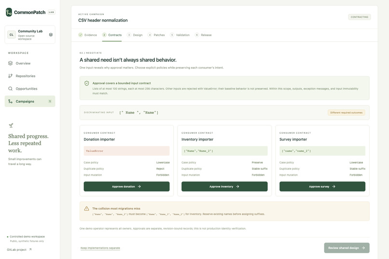Click the sprout icon above Shared progress
The height and width of the screenshot is (259, 389).
(x=11, y=125)
